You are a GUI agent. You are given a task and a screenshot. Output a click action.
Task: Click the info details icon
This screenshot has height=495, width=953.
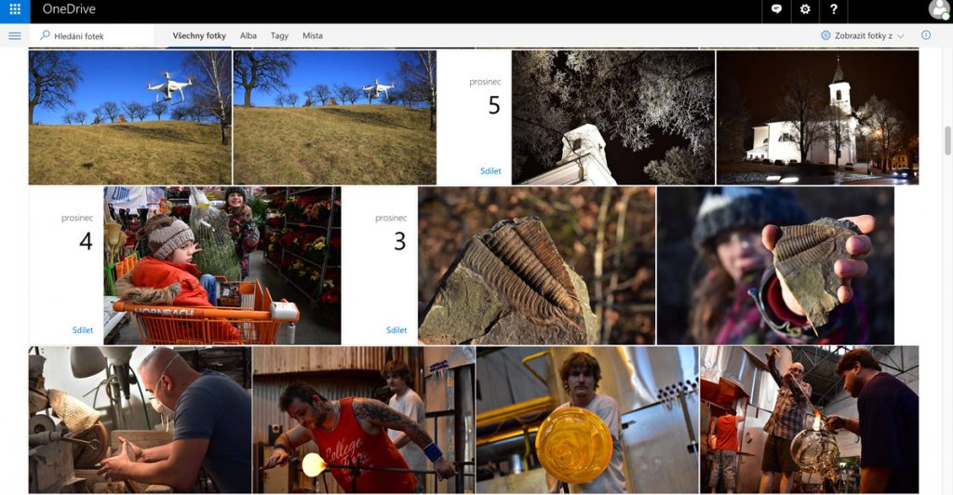[926, 35]
